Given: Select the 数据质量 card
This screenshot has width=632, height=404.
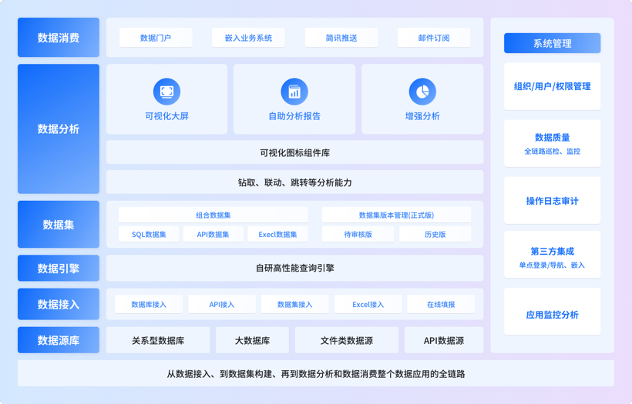Looking at the screenshot, I should tap(552, 143).
